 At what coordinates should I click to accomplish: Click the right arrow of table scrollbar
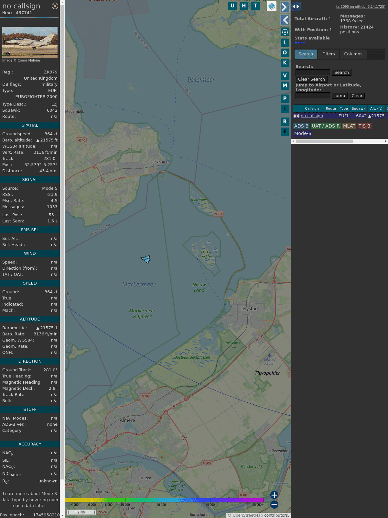(386, 141)
